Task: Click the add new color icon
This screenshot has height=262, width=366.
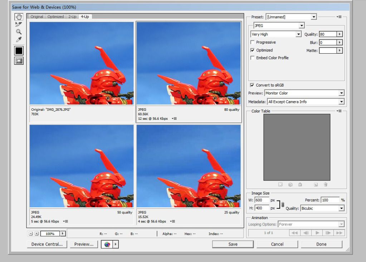Action: [316, 184]
